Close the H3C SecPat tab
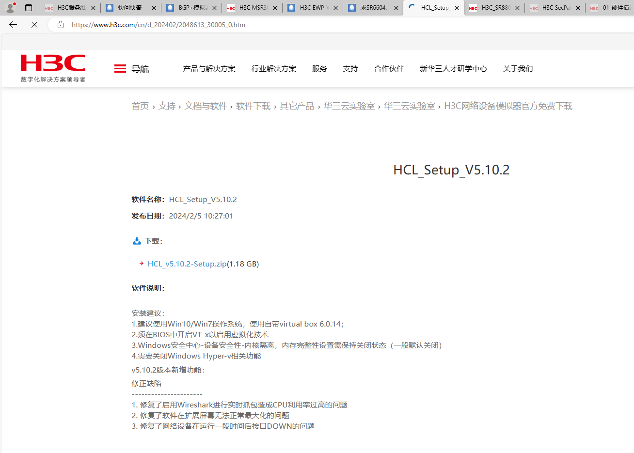Viewport: 634px width, 453px height. click(x=578, y=8)
